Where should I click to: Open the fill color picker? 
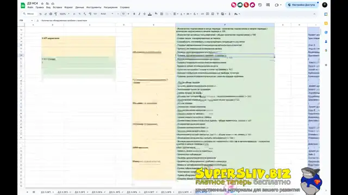[156, 14]
